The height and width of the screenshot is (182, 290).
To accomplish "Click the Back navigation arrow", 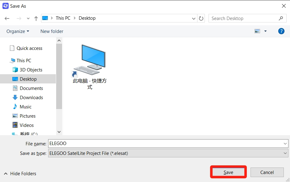I will (7, 18).
